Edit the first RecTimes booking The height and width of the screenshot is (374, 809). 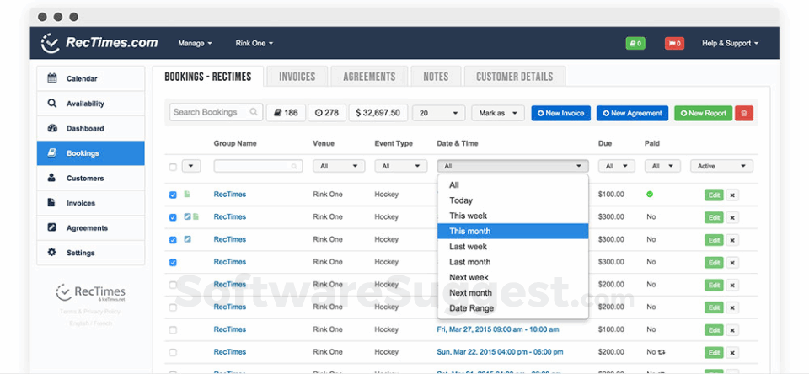coord(714,195)
